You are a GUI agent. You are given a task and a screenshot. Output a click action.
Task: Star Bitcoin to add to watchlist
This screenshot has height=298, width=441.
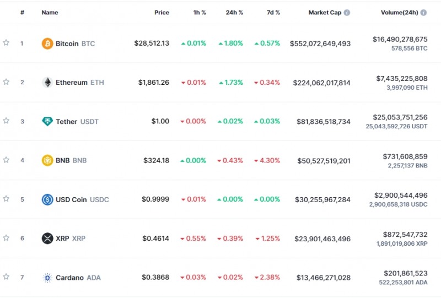(6, 43)
